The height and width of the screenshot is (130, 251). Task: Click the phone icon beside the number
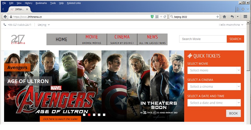(x=5, y=25)
